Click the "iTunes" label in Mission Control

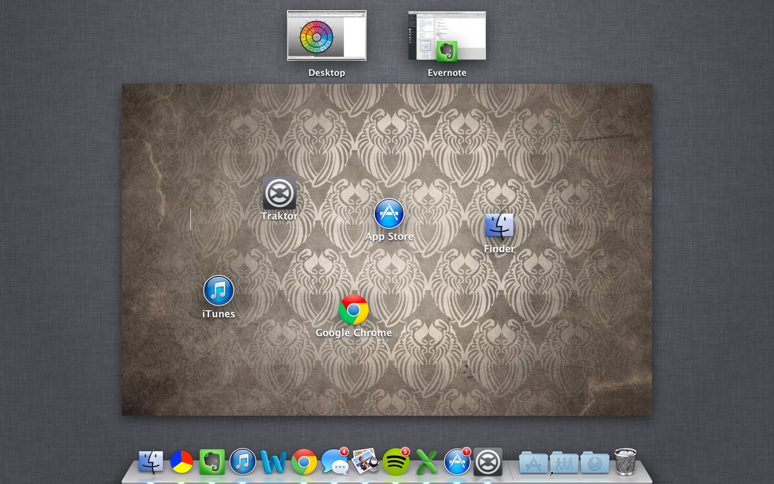(219, 314)
